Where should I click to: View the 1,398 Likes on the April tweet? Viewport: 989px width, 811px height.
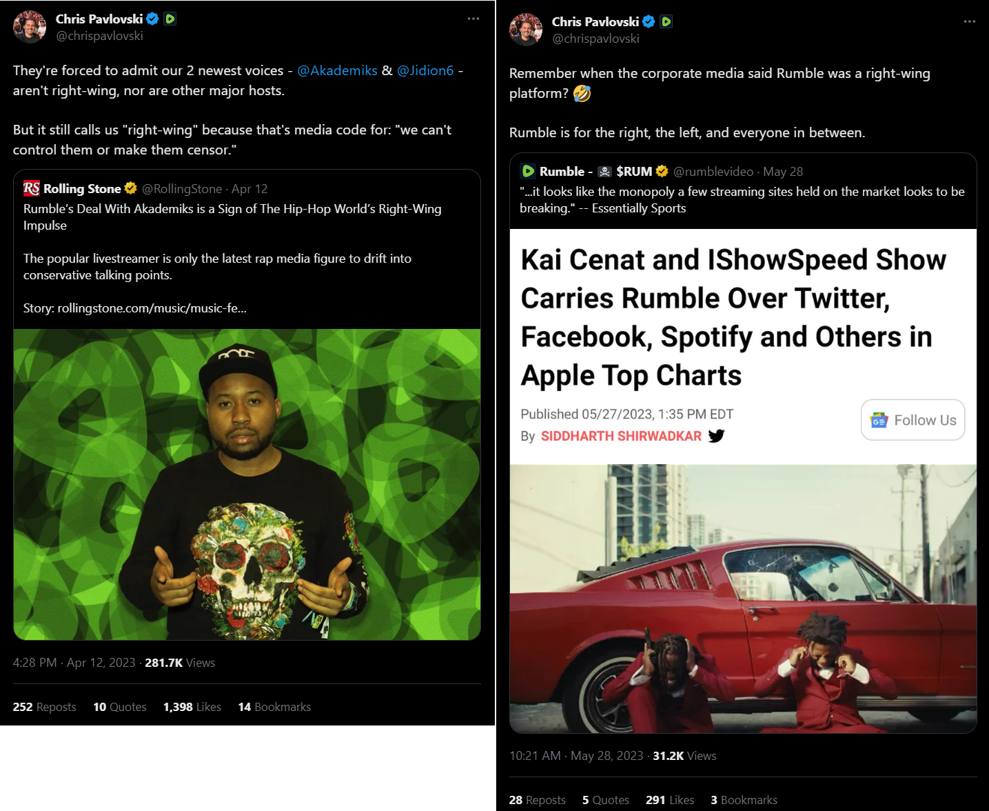point(192,707)
